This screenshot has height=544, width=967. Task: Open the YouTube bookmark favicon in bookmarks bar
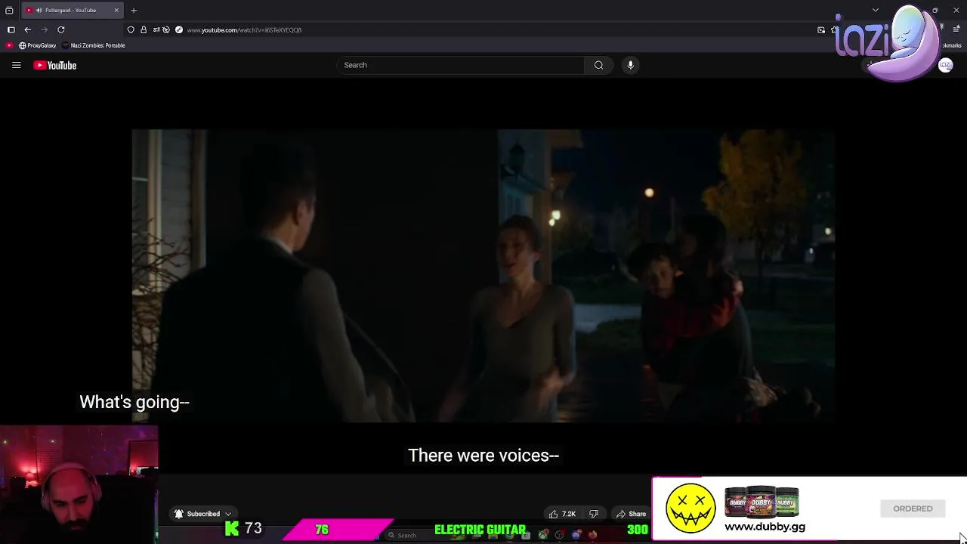(9, 45)
